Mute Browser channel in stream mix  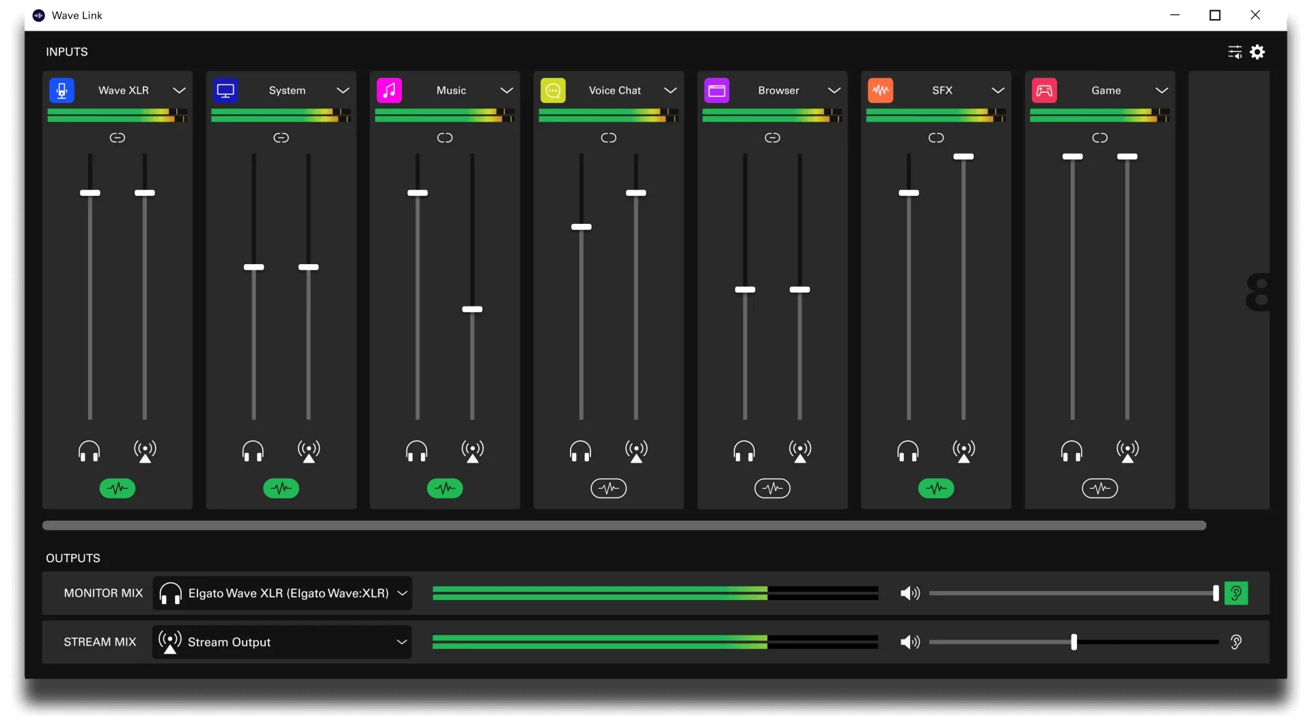(x=800, y=451)
